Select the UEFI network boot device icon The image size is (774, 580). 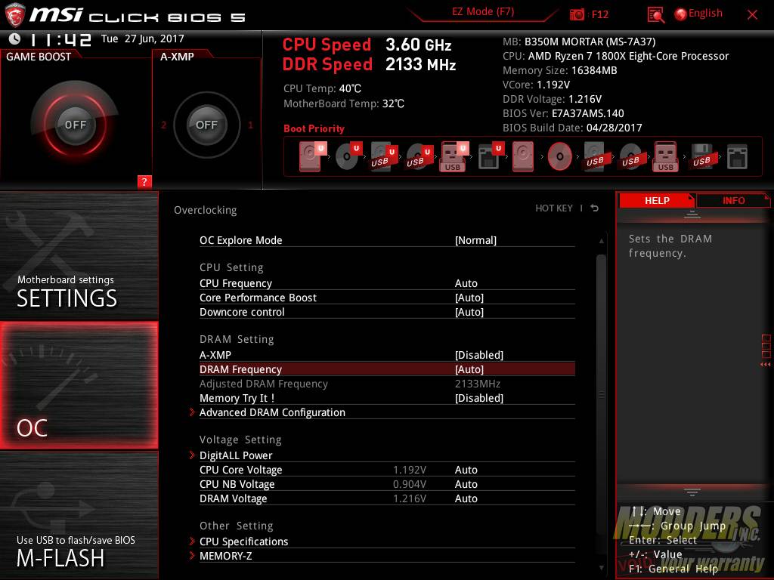[490, 157]
